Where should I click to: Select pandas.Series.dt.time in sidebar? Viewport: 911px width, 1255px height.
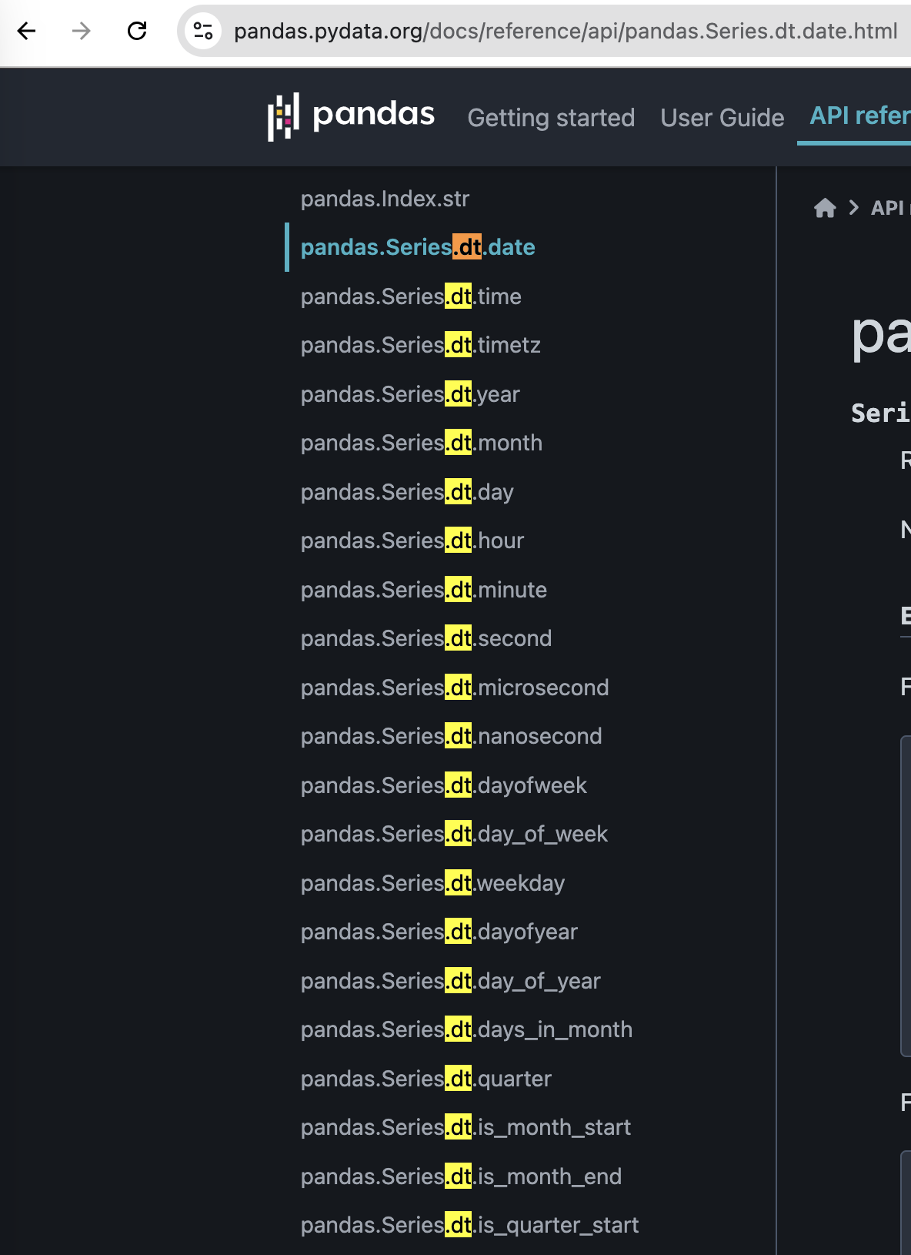pyautogui.click(x=411, y=296)
